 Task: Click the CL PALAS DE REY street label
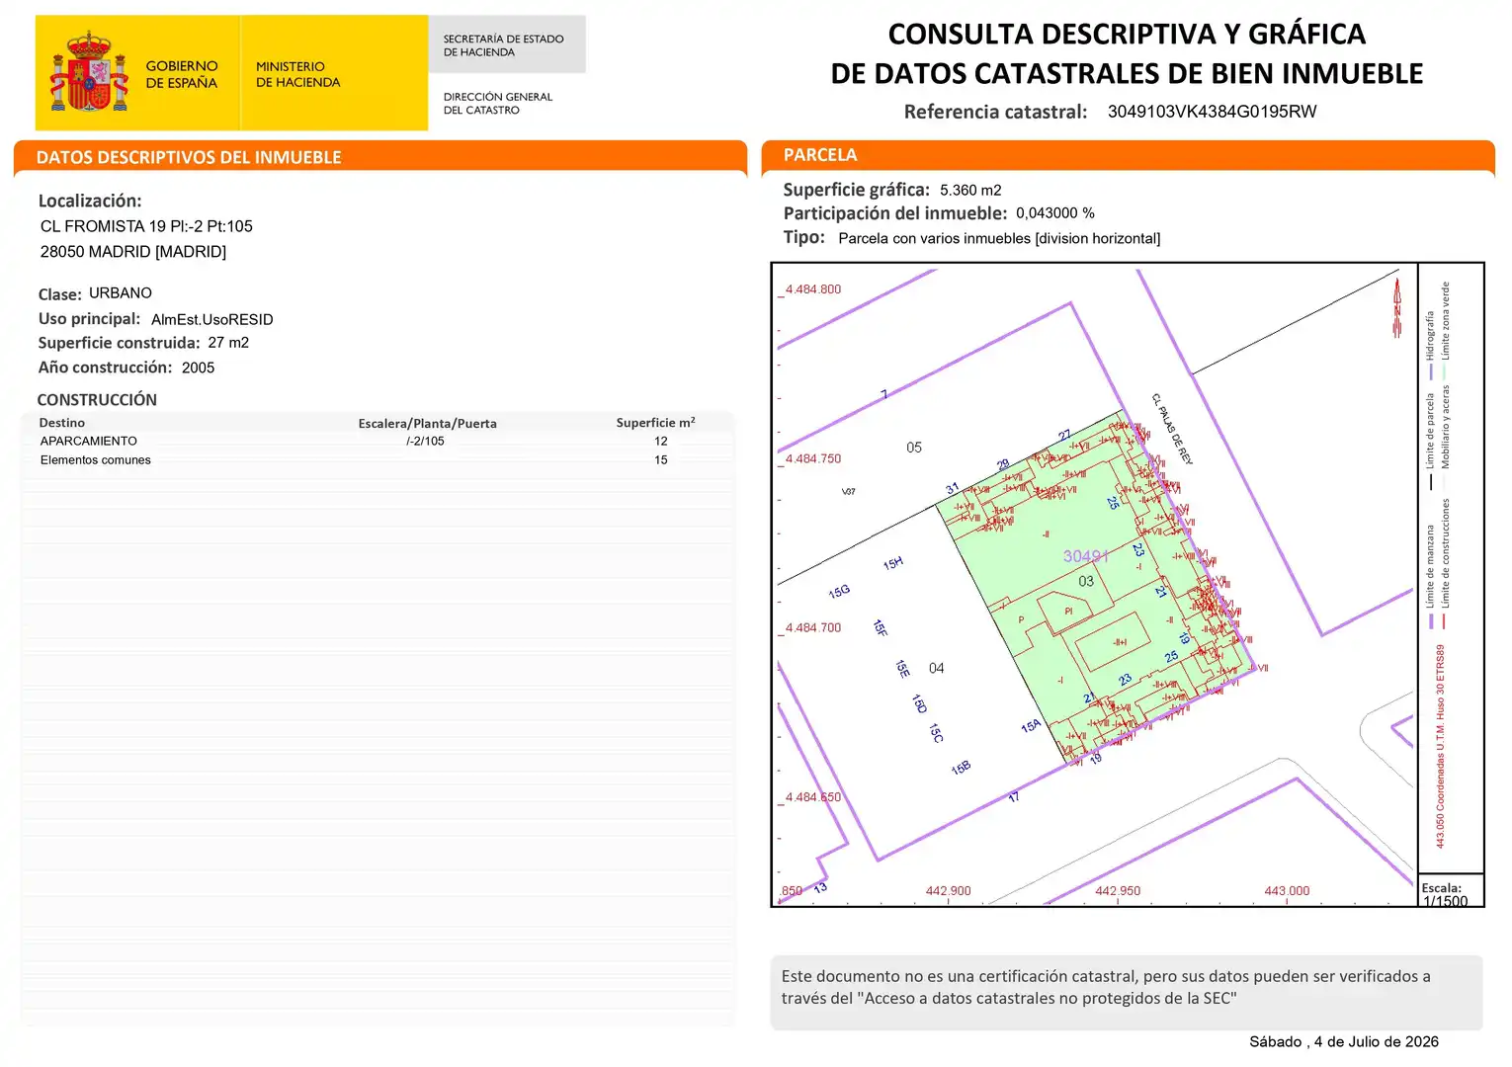tap(1172, 429)
